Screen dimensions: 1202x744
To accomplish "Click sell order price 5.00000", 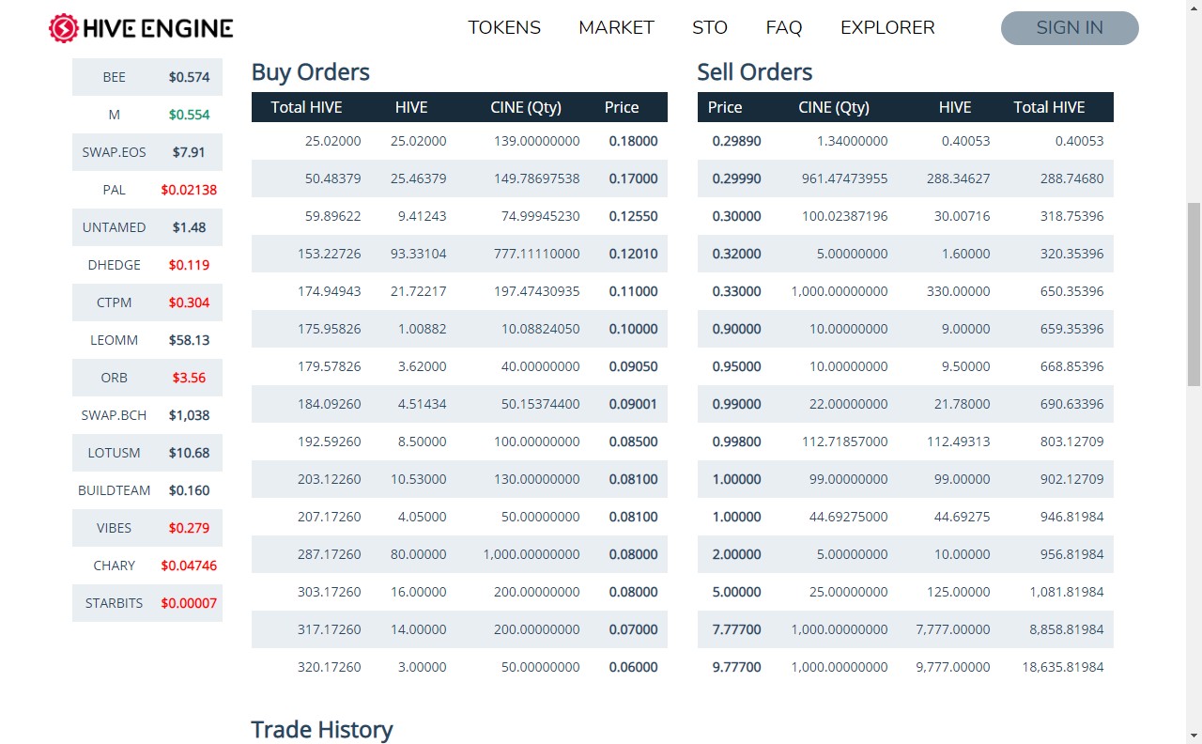I will pyautogui.click(x=736, y=592).
